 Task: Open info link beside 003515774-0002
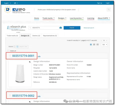click(39, 96)
